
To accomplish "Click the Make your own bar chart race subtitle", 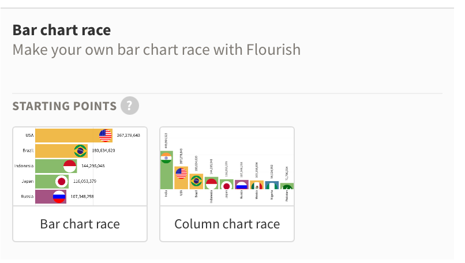I will click(156, 50).
